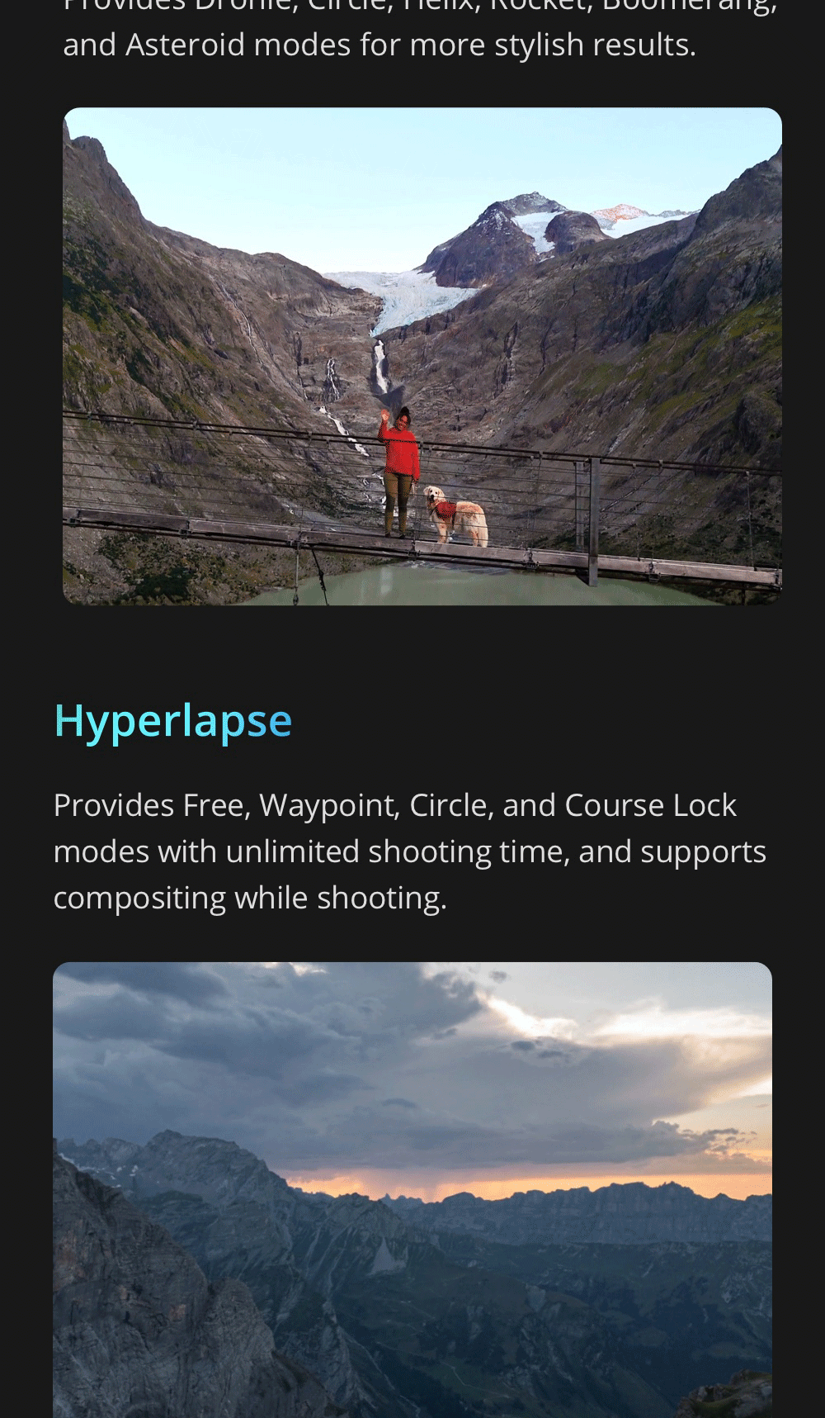Image resolution: width=825 pixels, height=1418 pixels.
Task: Click the 'Asteroid modes' text line
Action: coord(379,45)
